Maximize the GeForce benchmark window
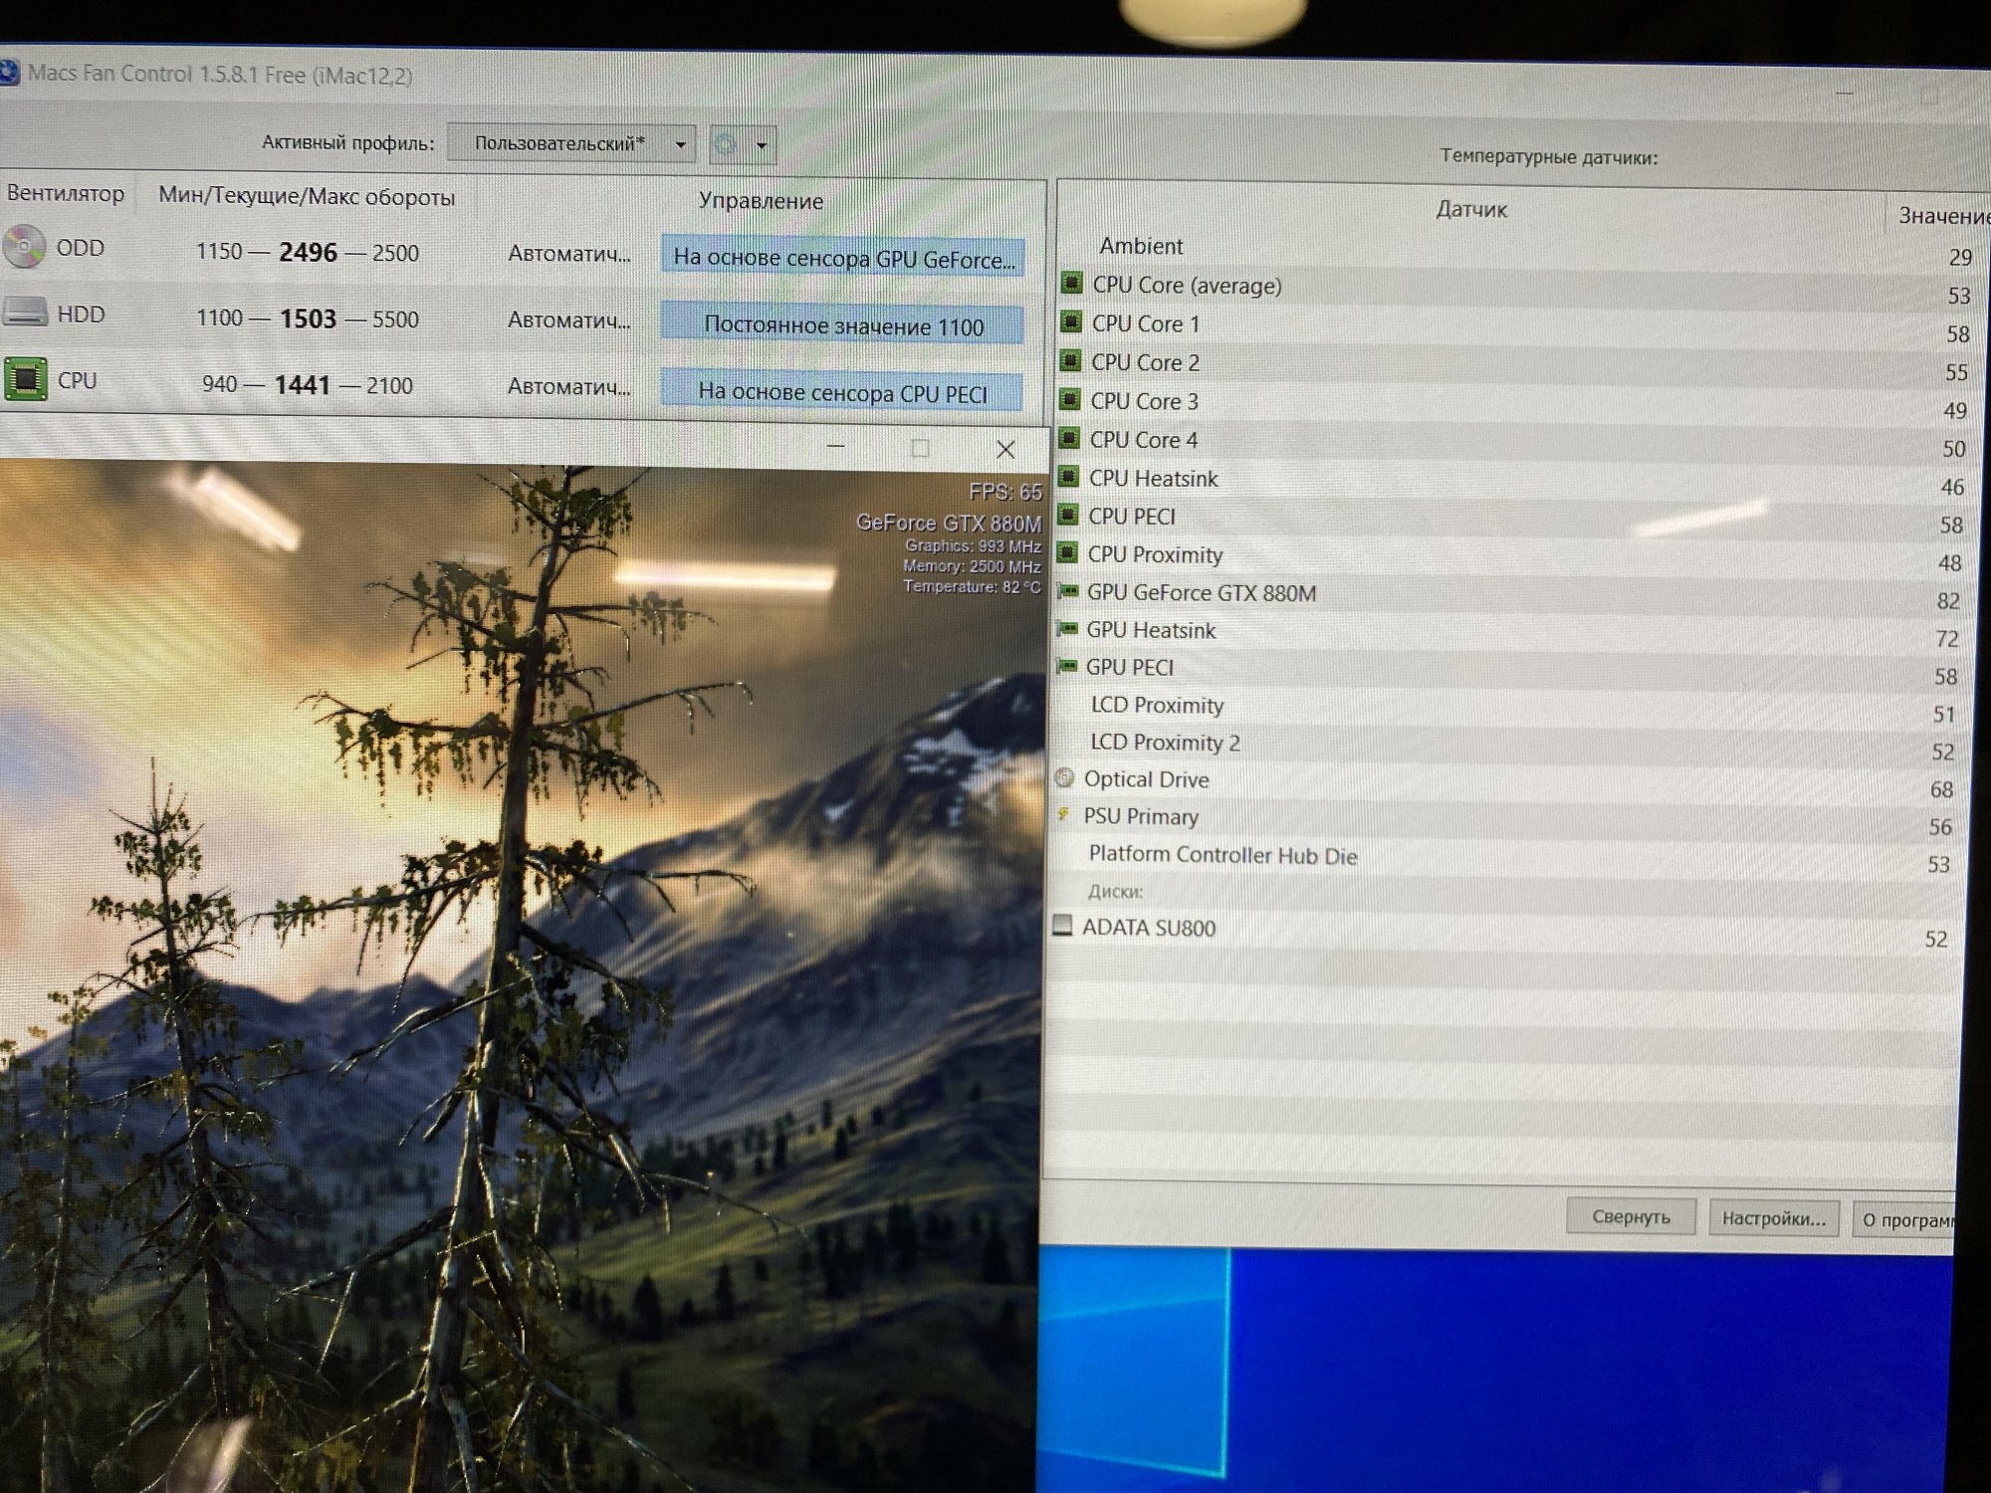The image size is (1991, 1493). [x=920, y=449]
